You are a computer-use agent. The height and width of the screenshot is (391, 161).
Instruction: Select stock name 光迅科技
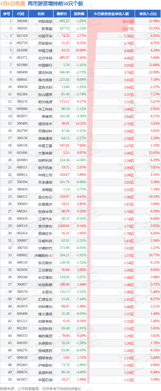click(45, 328)
